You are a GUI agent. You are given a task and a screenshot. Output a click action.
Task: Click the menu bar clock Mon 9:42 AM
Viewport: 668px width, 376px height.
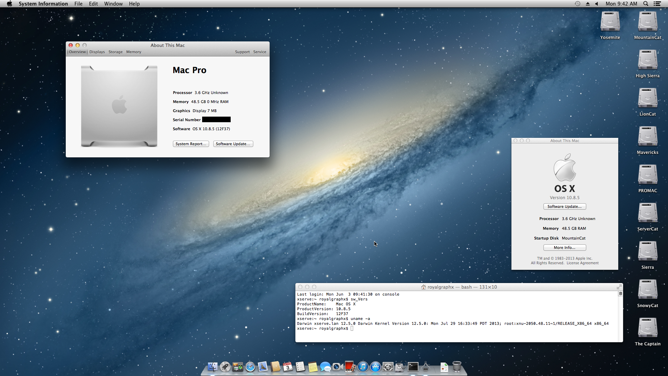(621, 3)
